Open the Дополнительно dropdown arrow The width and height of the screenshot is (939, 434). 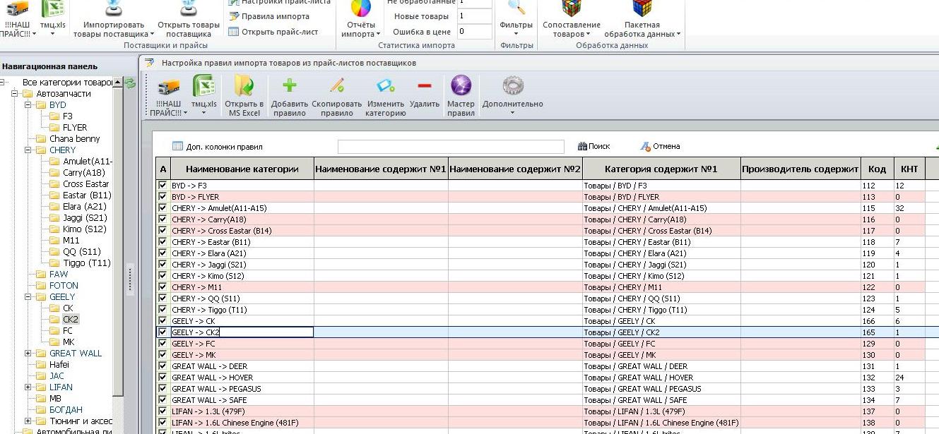pos(513,113)
